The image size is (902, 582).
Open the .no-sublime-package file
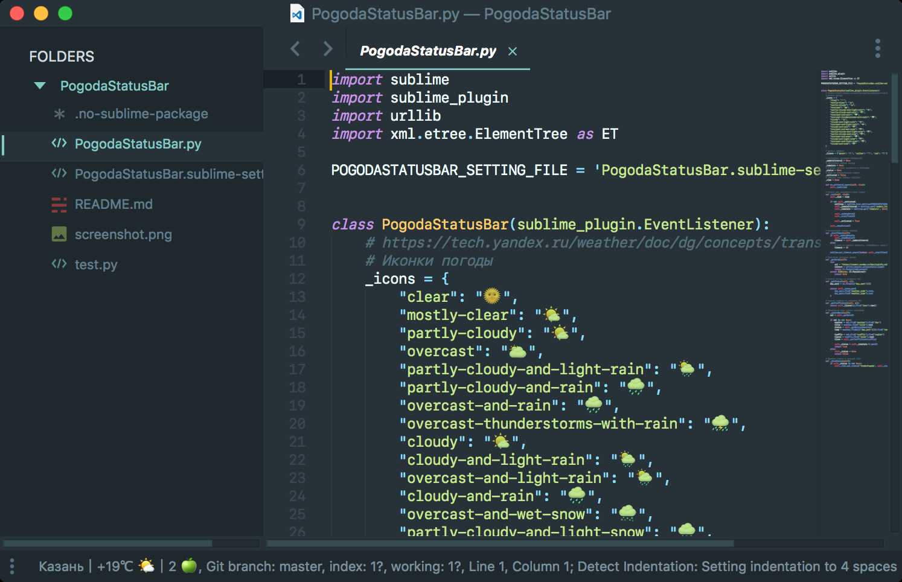click(x=141, y=114)
